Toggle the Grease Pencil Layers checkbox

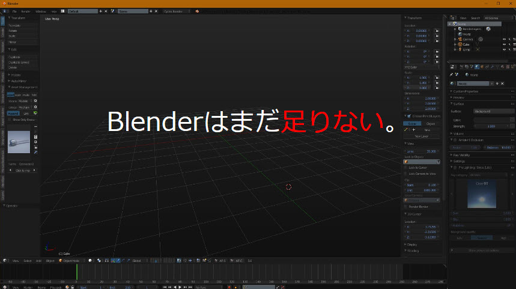[409, 116]
